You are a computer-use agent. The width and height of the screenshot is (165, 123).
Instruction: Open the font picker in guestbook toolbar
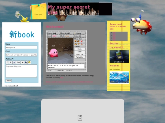[18, 62]
